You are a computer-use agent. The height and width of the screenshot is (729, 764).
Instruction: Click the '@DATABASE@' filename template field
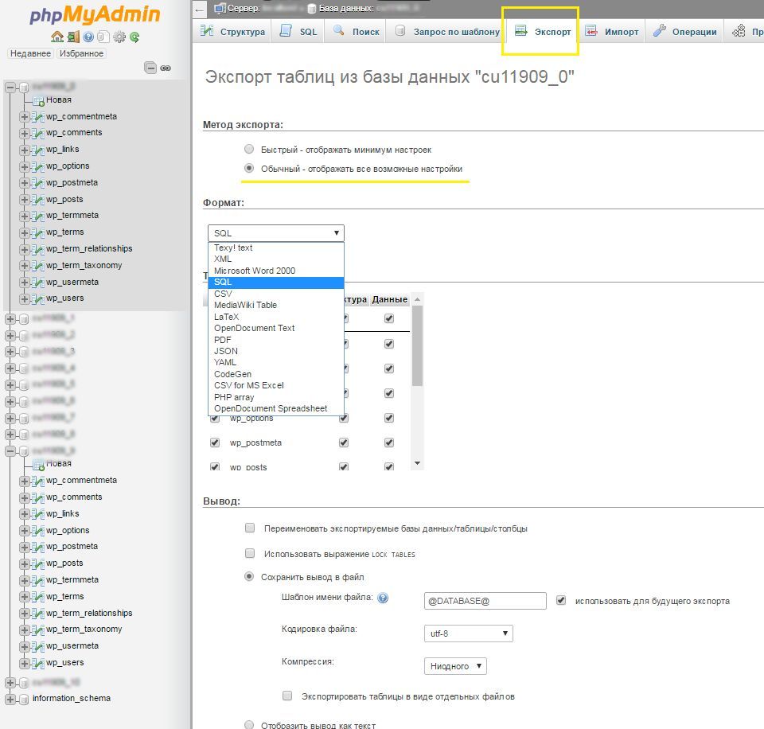coord(484,601)
